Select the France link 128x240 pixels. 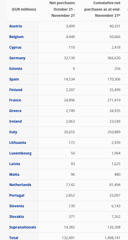[x=15, y=100]
